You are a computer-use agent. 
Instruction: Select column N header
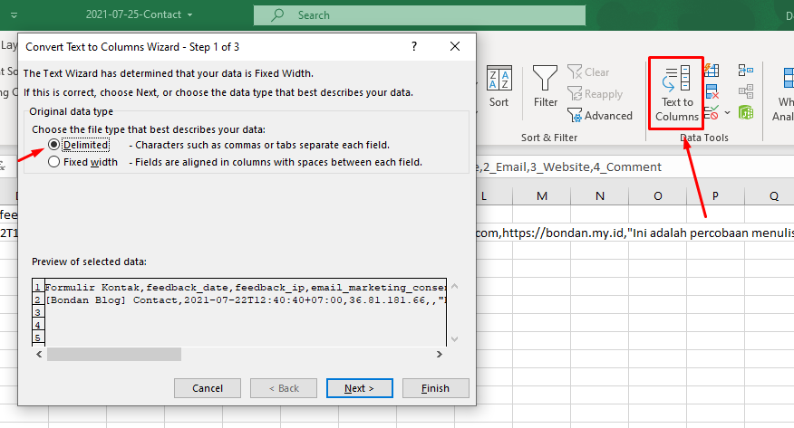(599, 196)
